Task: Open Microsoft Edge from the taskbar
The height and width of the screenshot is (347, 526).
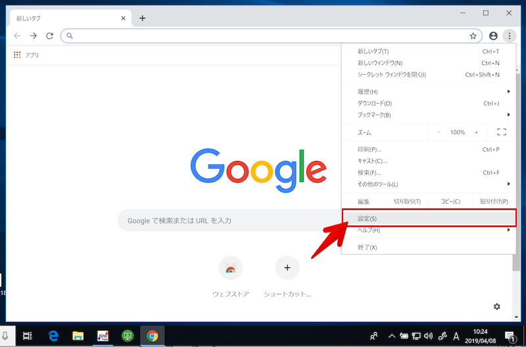Action: pos(53,335)
